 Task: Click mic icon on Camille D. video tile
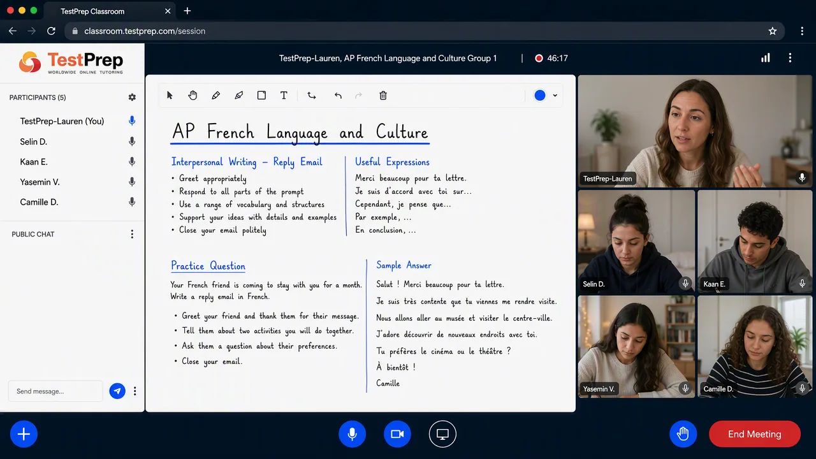click(x=803, y=388)
